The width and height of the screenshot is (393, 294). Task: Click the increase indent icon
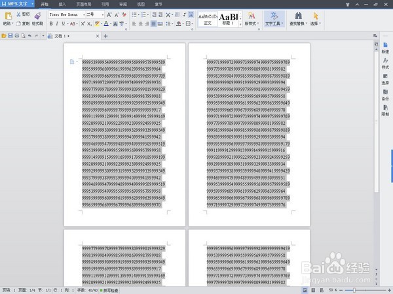pos(160,15)
